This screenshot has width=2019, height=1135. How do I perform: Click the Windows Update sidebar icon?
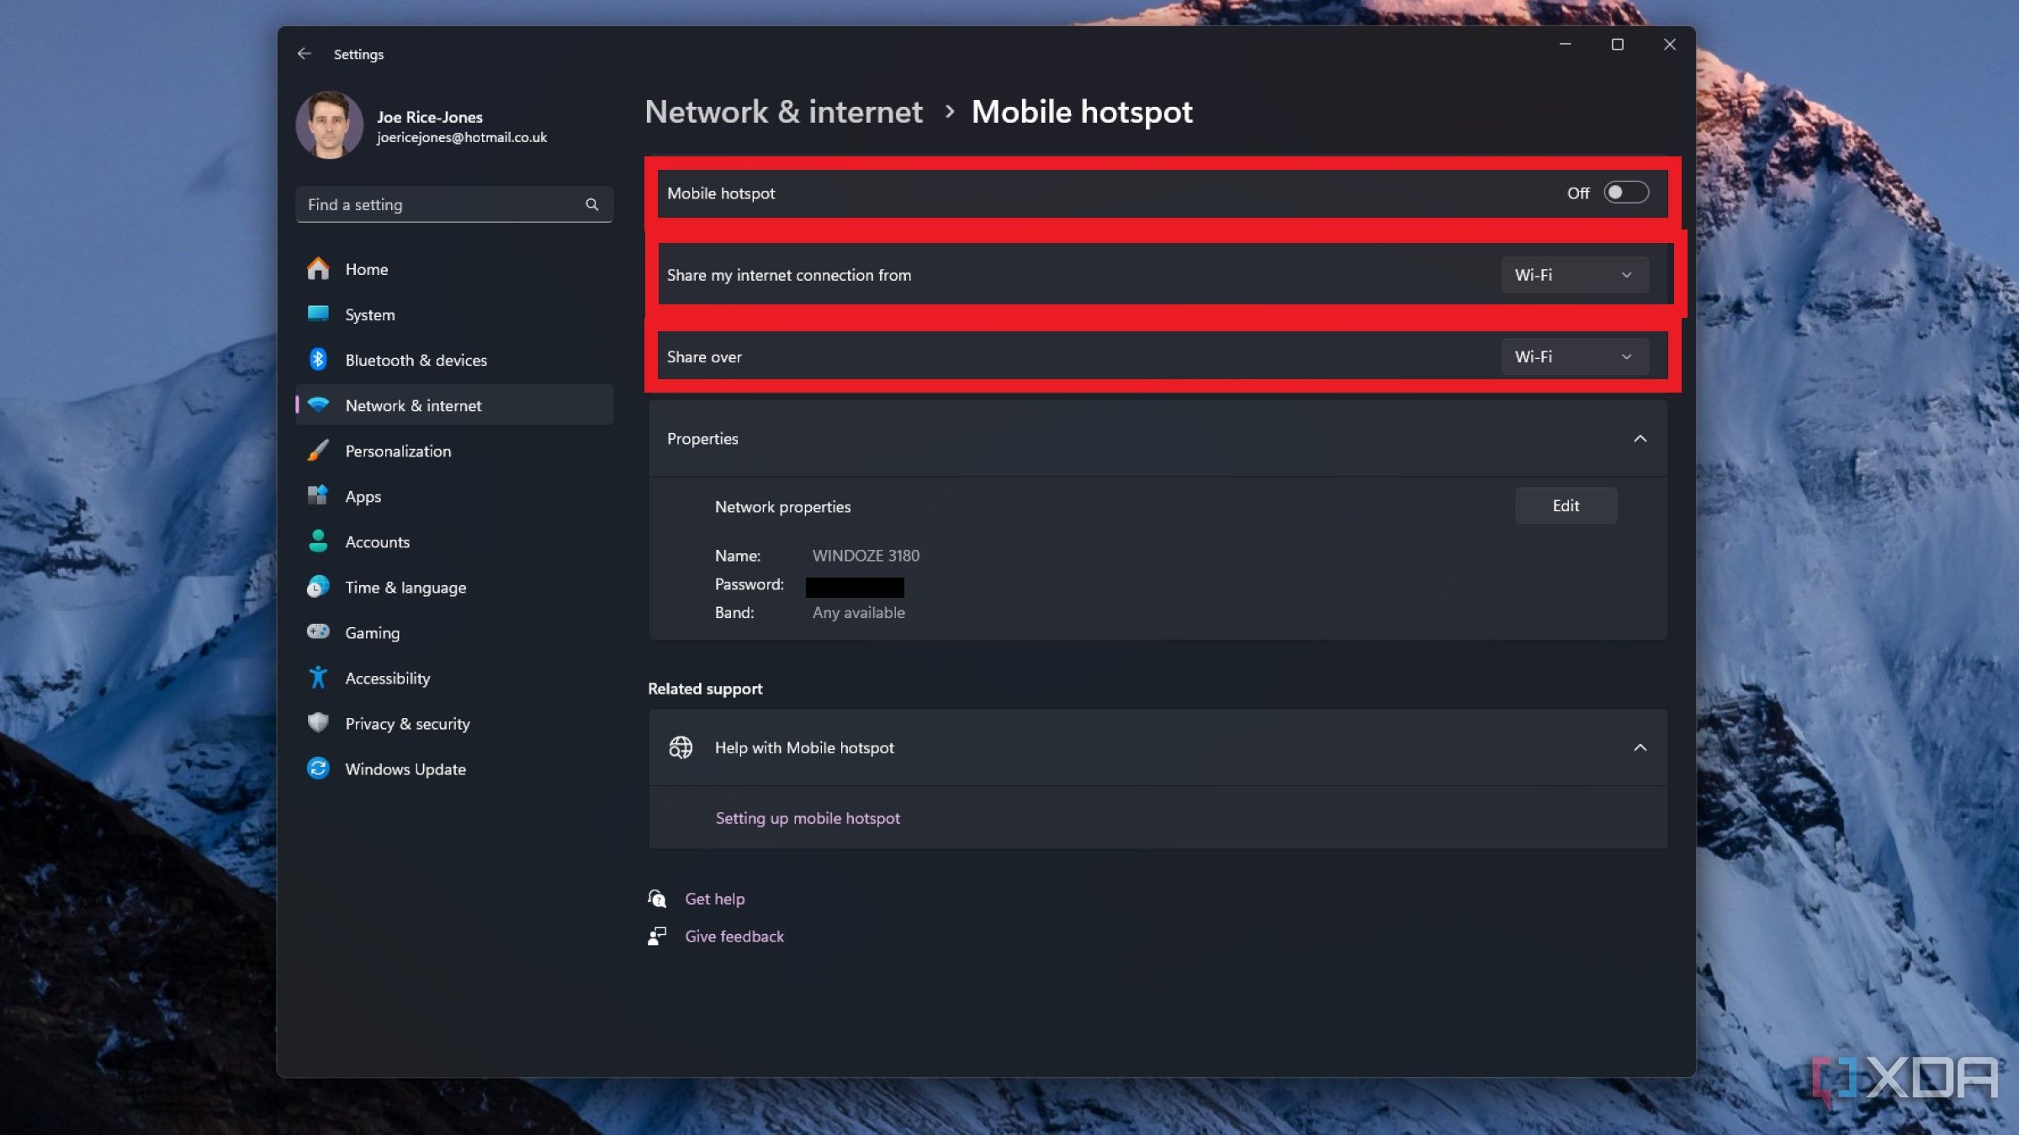pos(319,769)
